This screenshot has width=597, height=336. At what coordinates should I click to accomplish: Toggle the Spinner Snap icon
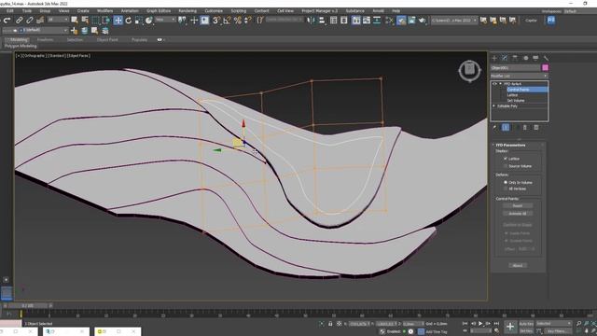tap(248, 21)
